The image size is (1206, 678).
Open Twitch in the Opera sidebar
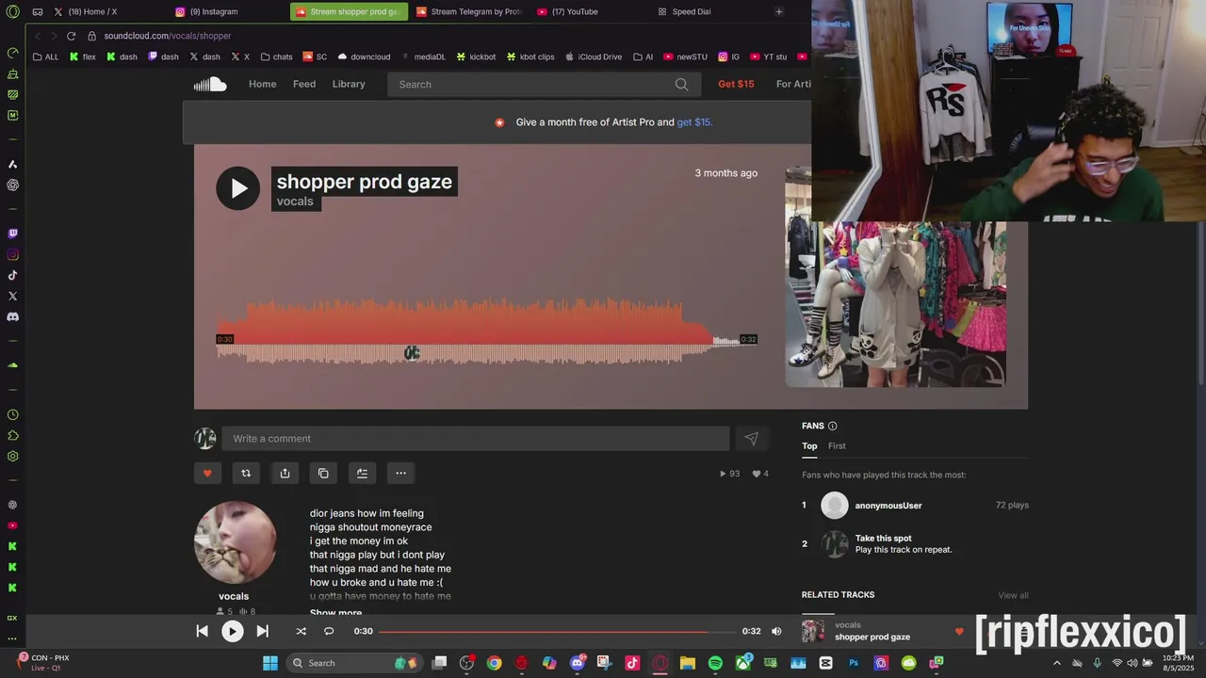pos(12,234)
